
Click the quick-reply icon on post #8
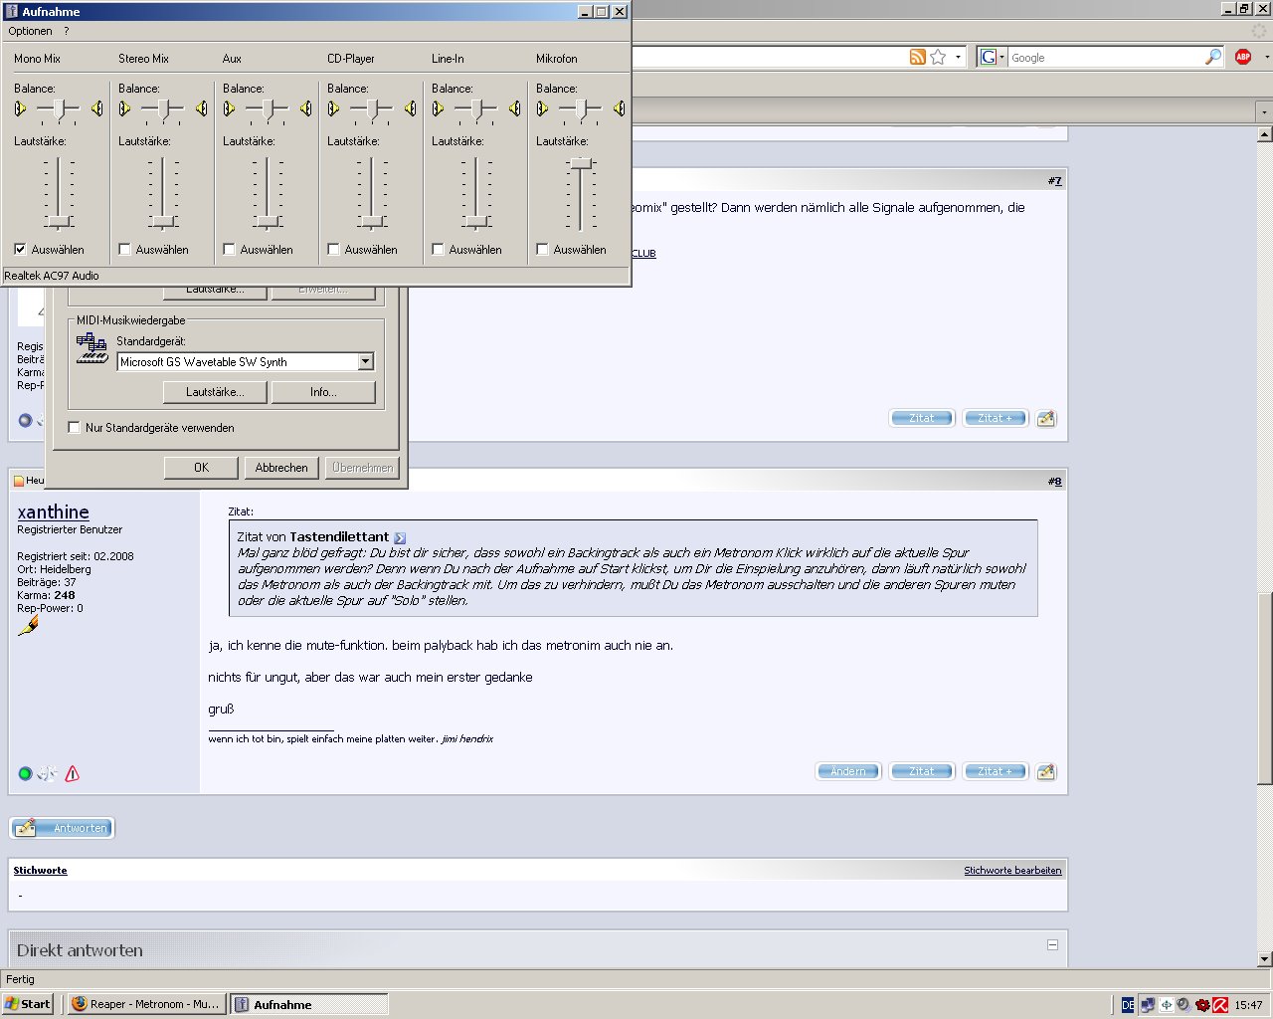[x=1045, y=771]
